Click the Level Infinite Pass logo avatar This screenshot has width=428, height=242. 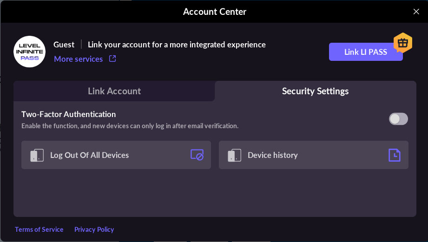coord(29,52)
